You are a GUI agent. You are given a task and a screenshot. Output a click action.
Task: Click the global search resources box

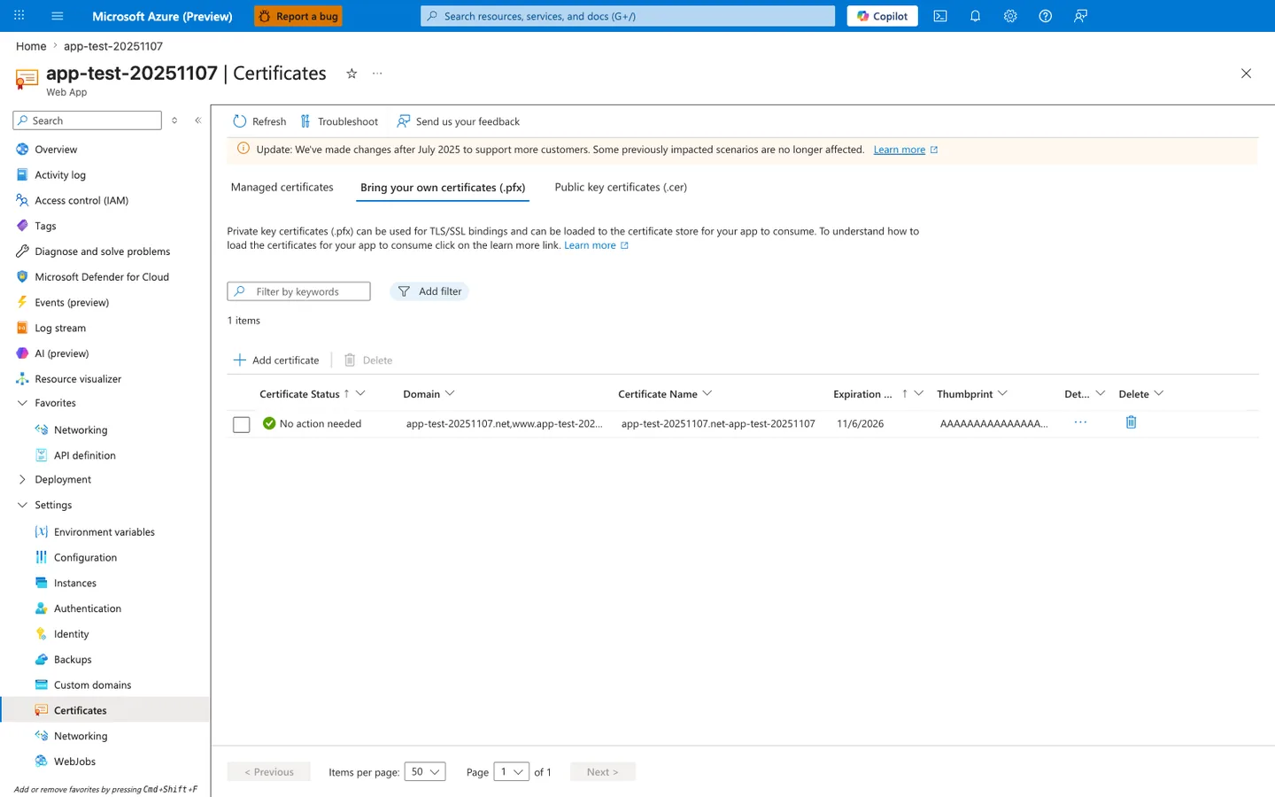click(x=628, y=16)
